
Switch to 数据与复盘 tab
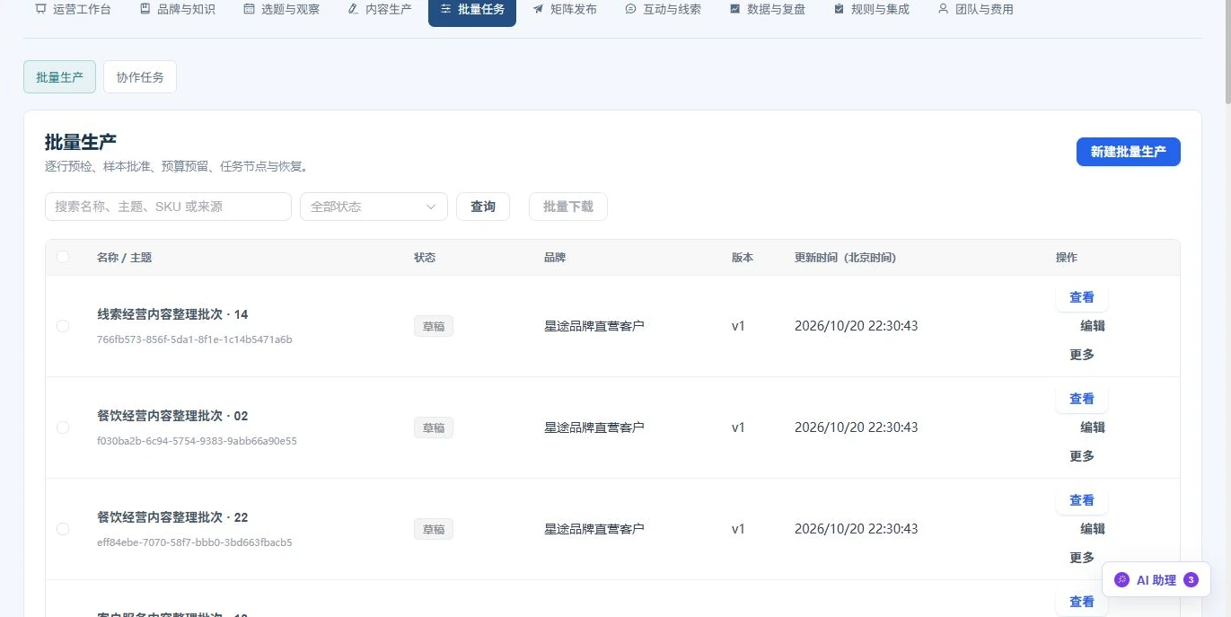pyautogui.click(x=768, y=9)
